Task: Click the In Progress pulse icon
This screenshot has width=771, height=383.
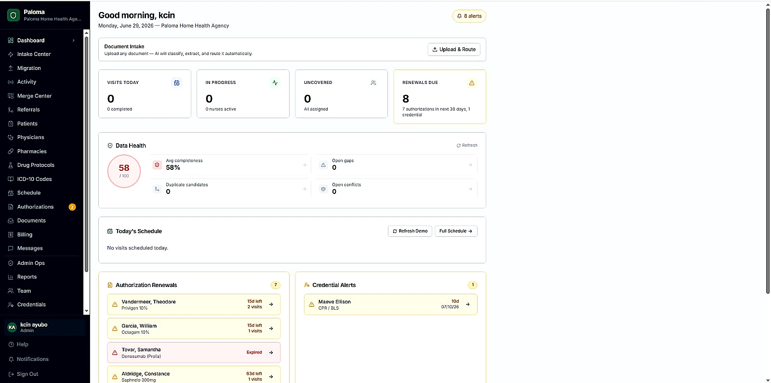Action: (x=275, y=83)
